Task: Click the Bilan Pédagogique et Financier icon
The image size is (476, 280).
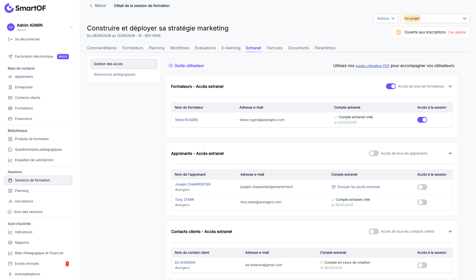Action: click(10, 253)
